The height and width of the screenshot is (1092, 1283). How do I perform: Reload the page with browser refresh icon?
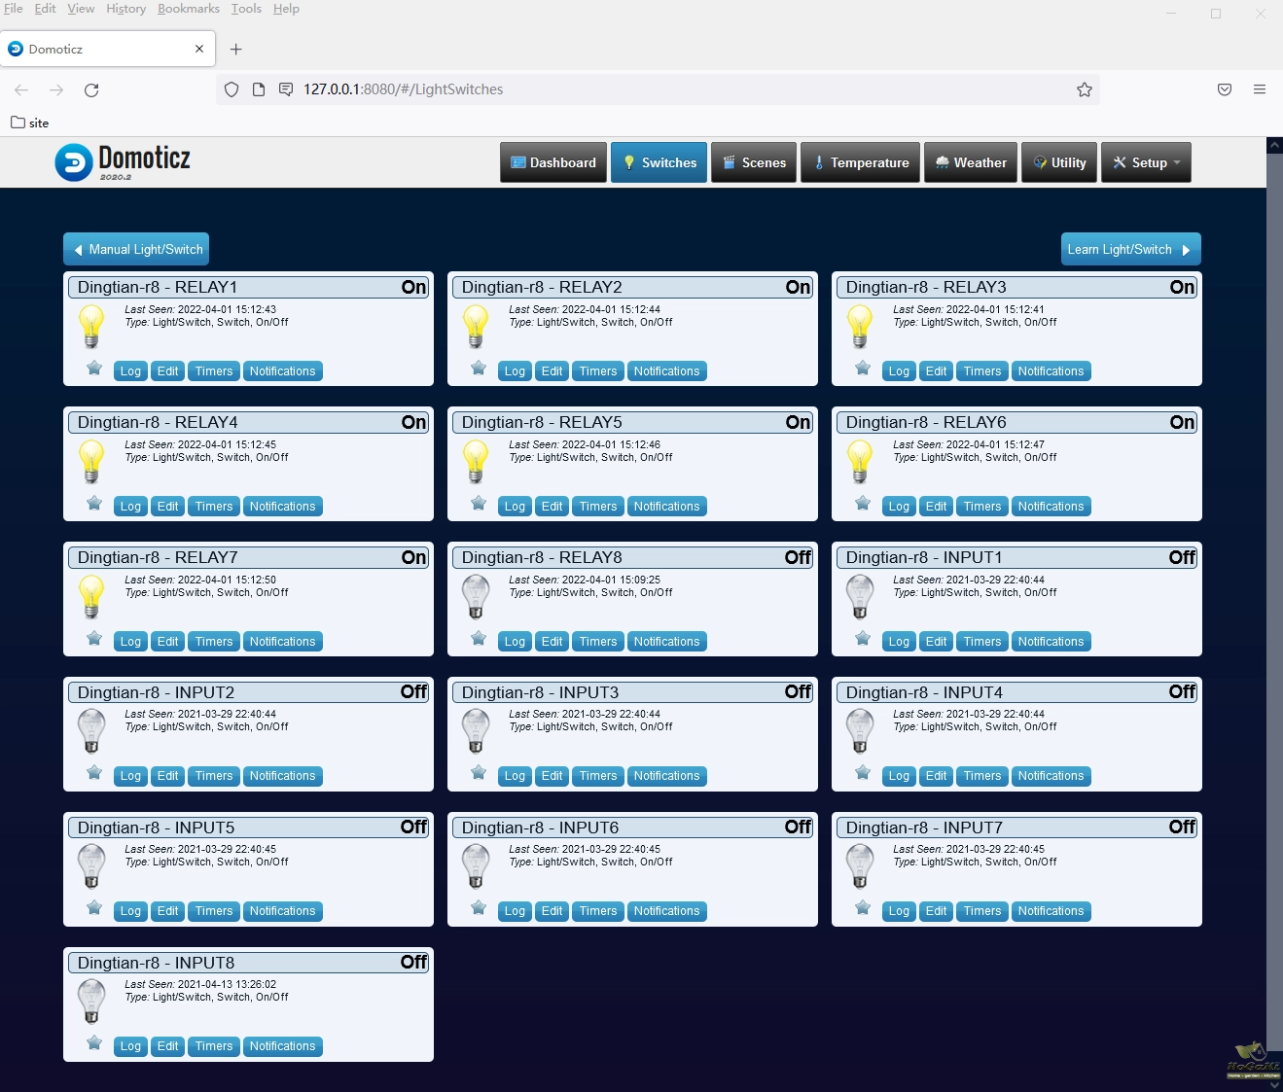pyautogui.click(x=91, y=90)
